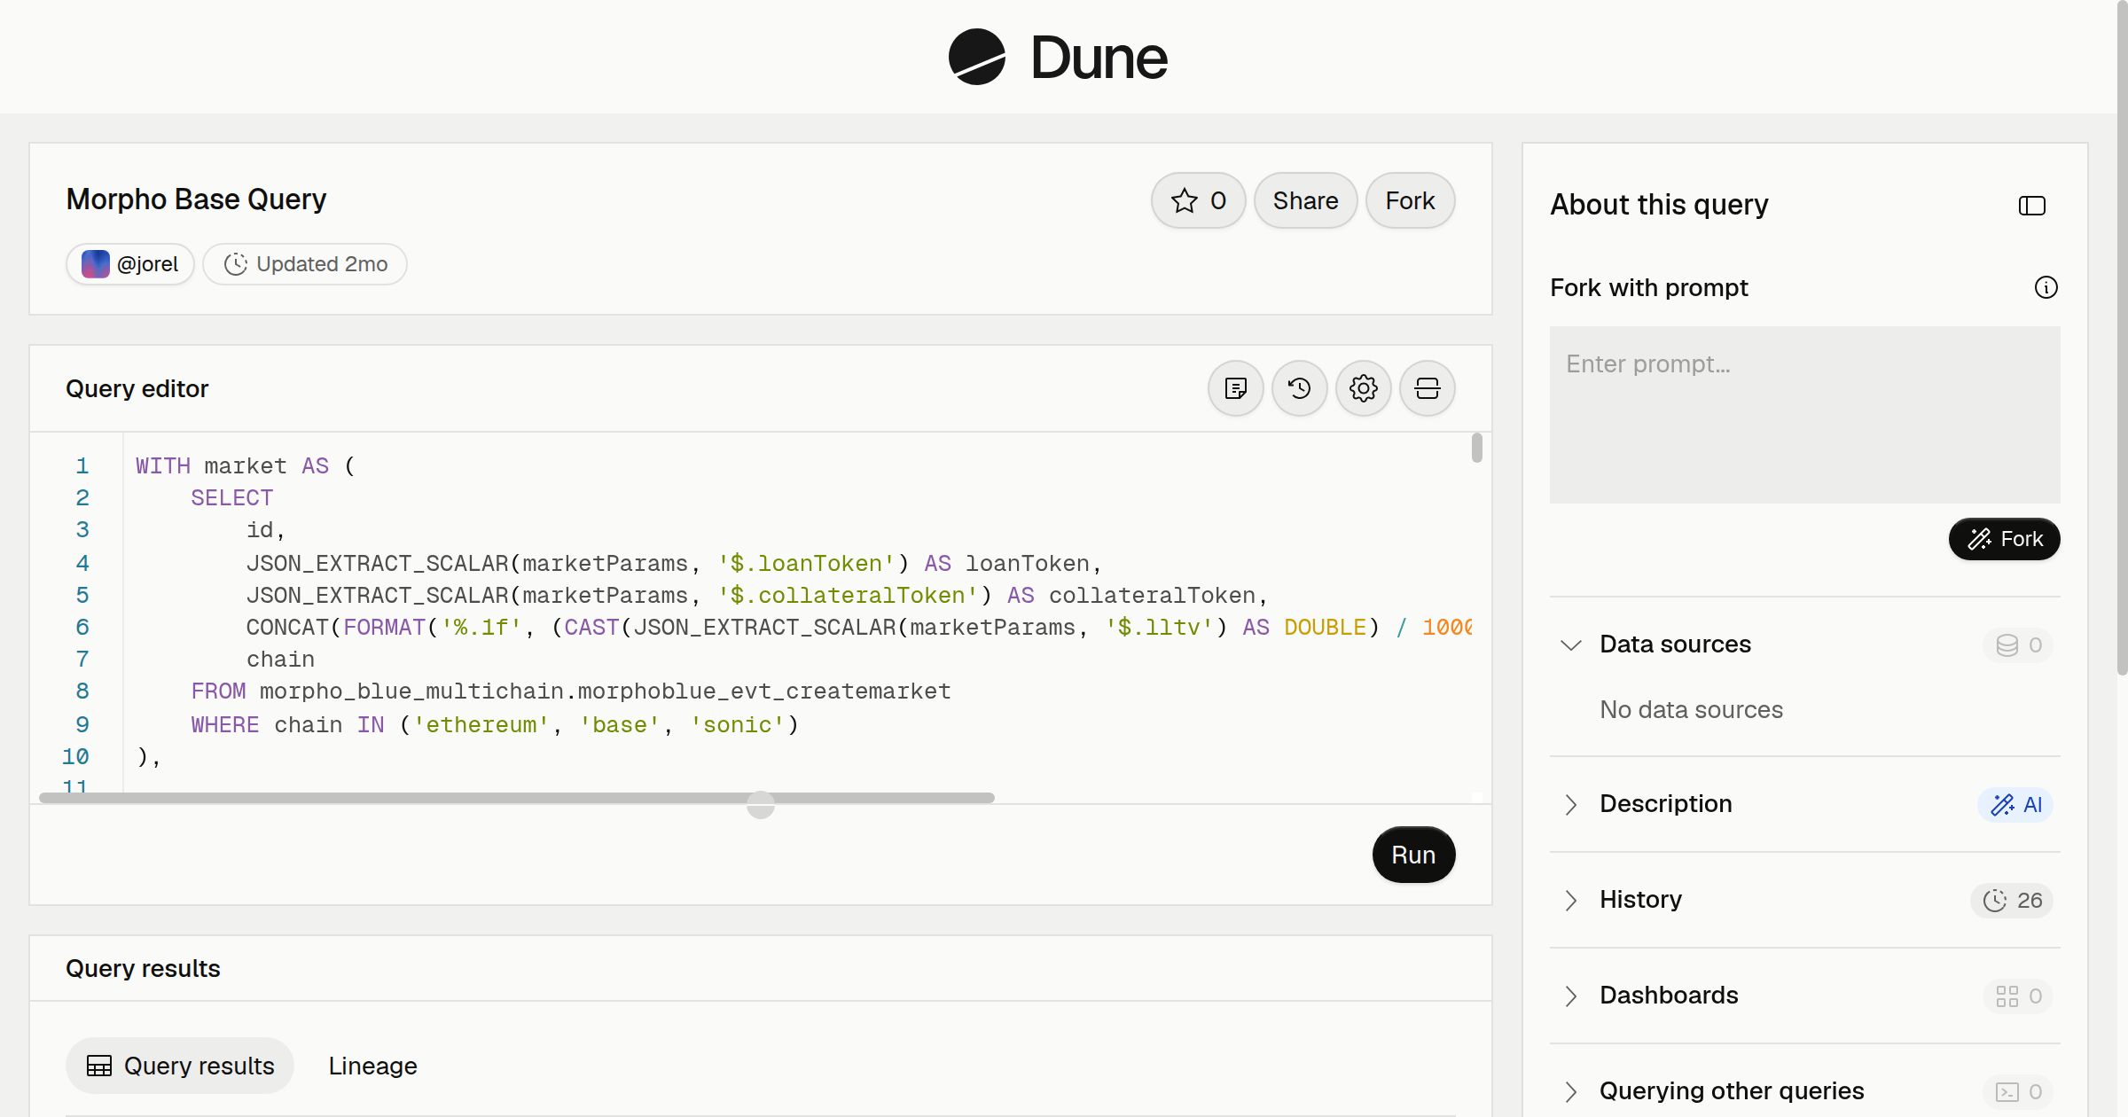
Task: Click the Dune wordmark text
Action: pyautogui.click(x=1099, y=59)
